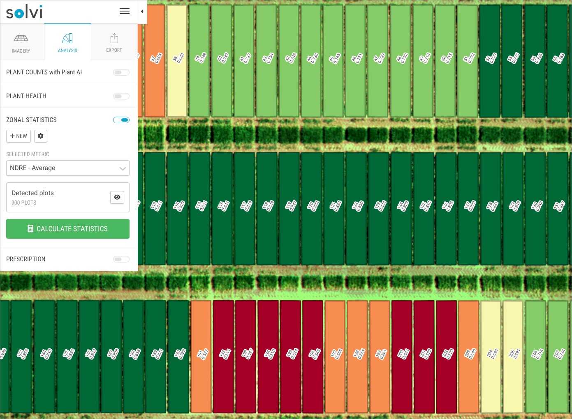The height and width of the screenshot is (419, 572).
Task: Disable the Zonal Statistics toggle
Action: coord(121,120)
